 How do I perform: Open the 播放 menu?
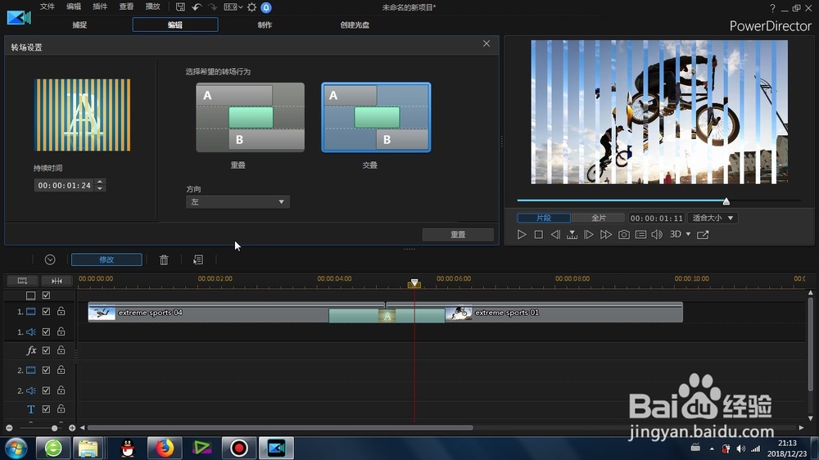[x=152, y=7]
